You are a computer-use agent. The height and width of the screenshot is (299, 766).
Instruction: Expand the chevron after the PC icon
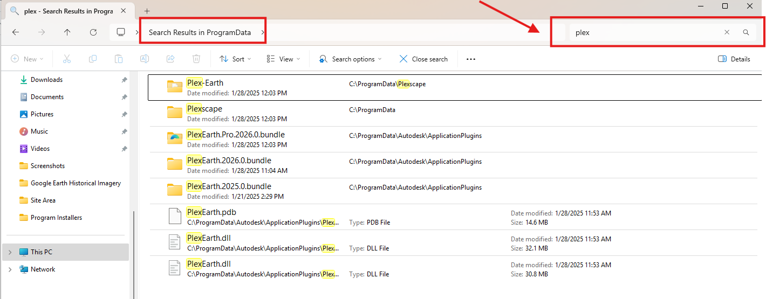pyautogui.click(x=136, y=32)
